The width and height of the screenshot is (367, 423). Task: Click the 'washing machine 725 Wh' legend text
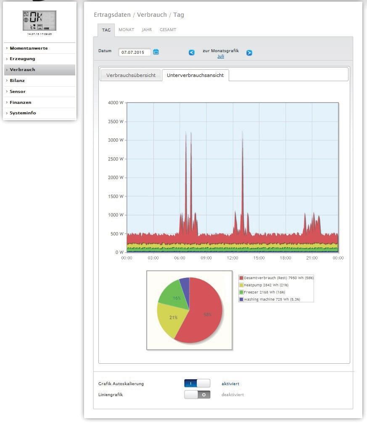272,299
